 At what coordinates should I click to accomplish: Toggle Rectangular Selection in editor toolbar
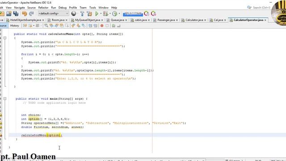pyautogui.click(x=67, y=26)
